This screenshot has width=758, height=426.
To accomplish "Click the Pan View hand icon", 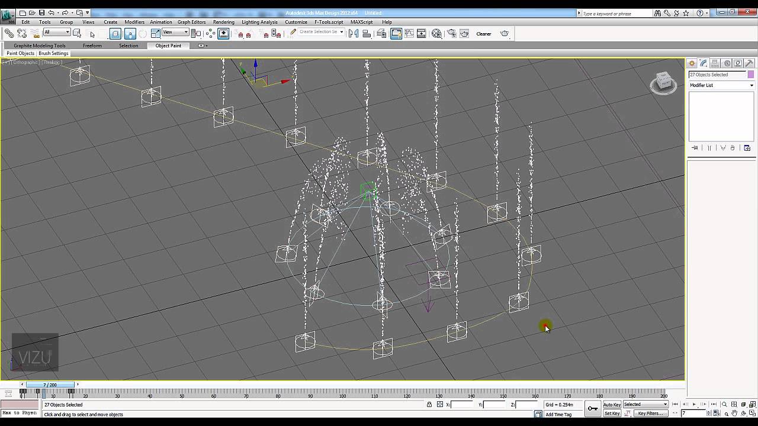I will coord(734,413).
